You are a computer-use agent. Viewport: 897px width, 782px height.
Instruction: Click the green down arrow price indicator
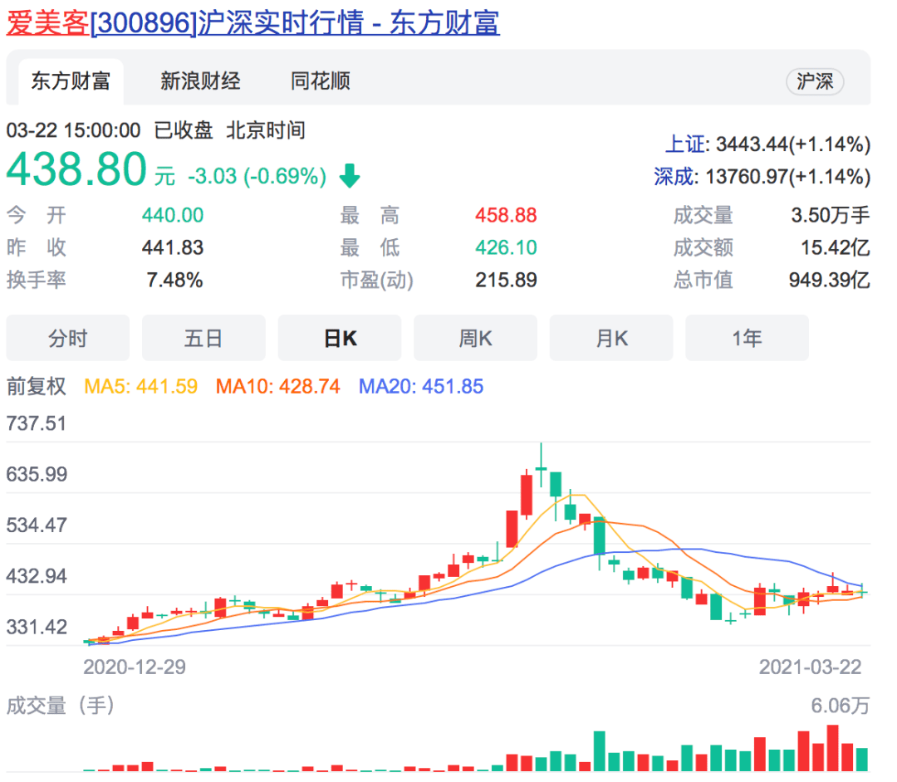click(350, 175)
